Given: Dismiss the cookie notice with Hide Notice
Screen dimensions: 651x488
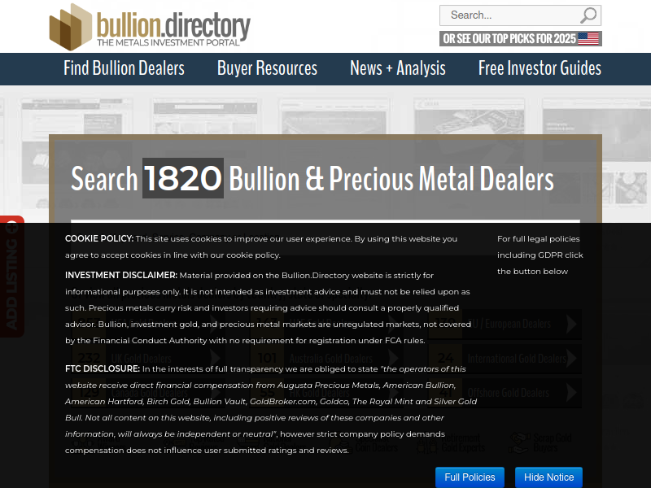Looking at the screenshot, I should [548, 477].
